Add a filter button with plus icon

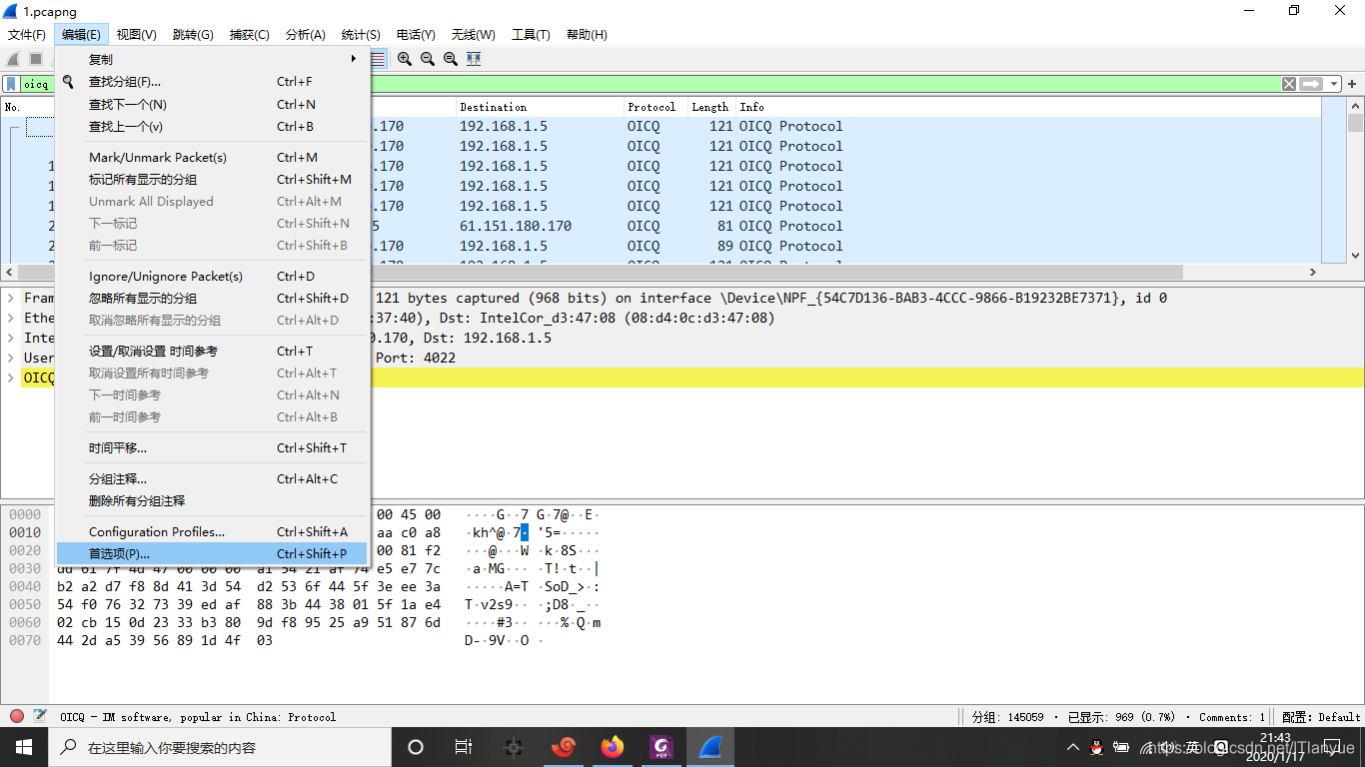click(x=1353, y=84)
